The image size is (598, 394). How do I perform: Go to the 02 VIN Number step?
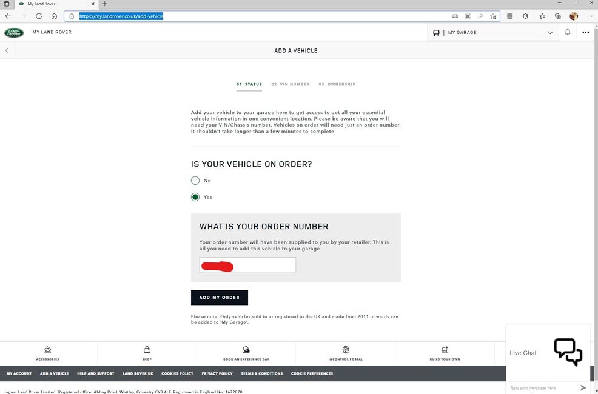pyautogui.click(x=291, y=85)
